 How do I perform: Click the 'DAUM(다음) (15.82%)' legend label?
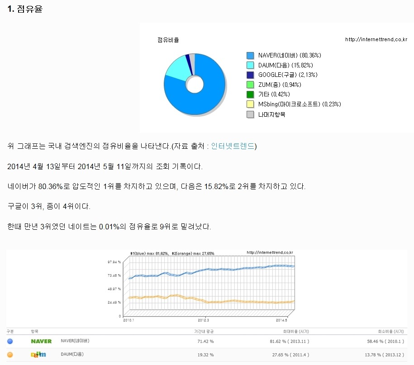tap(286, 65)
